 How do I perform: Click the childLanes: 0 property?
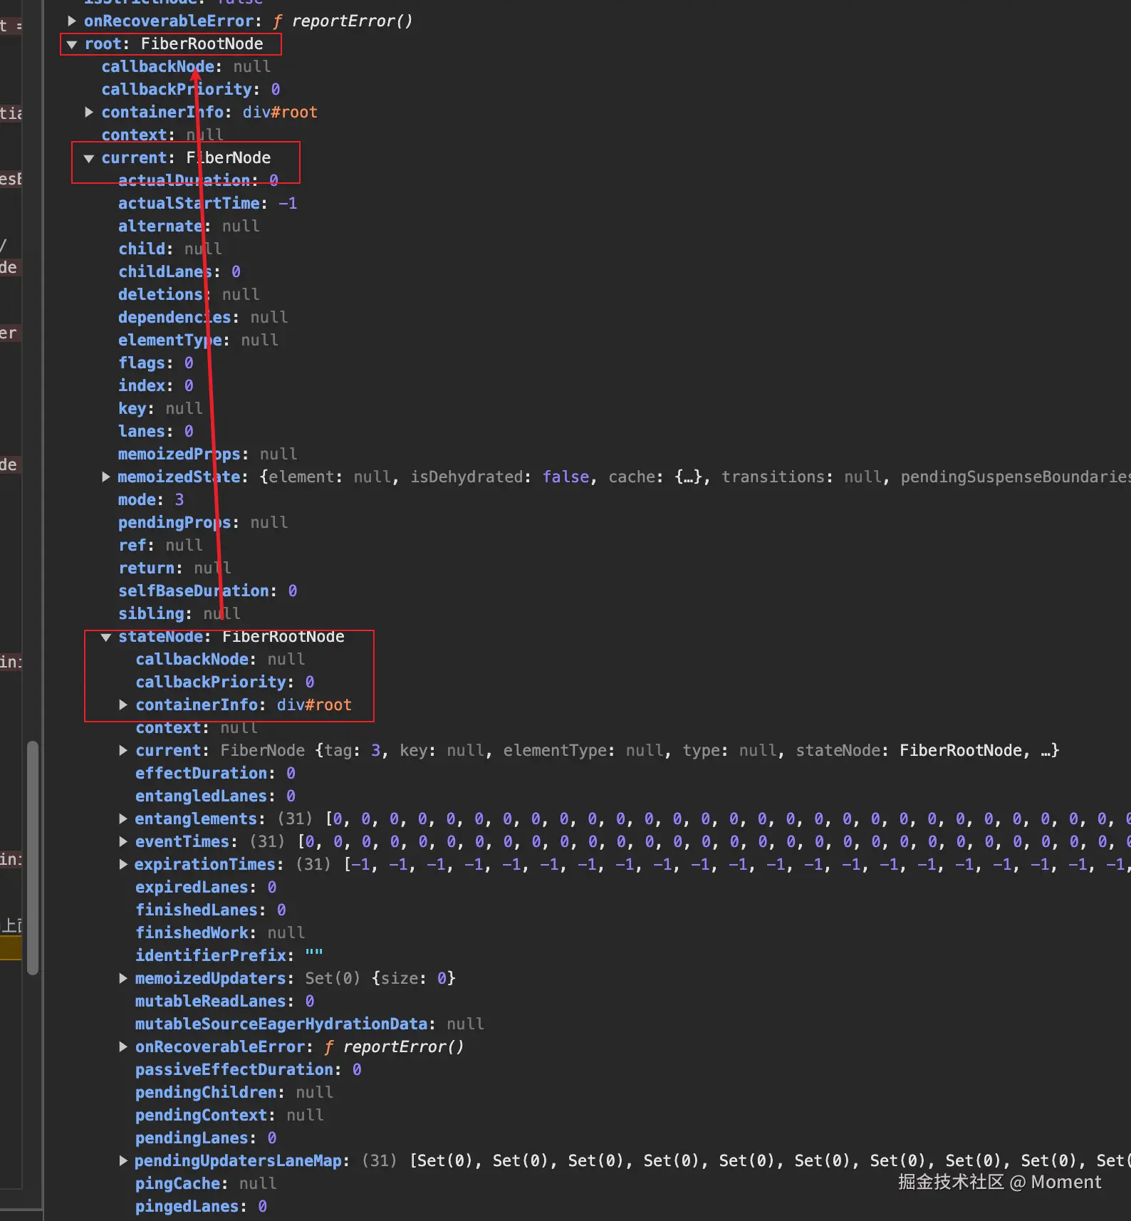(x=179, y=272)
